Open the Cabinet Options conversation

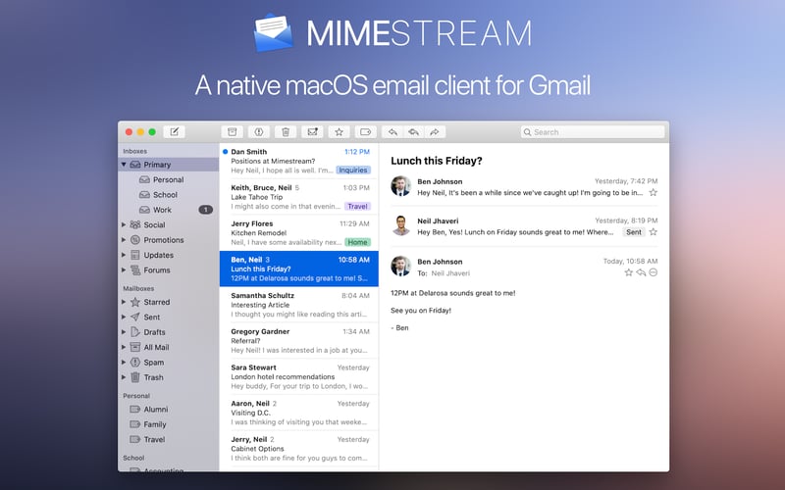pyautogui.click(x=299, y=449)
